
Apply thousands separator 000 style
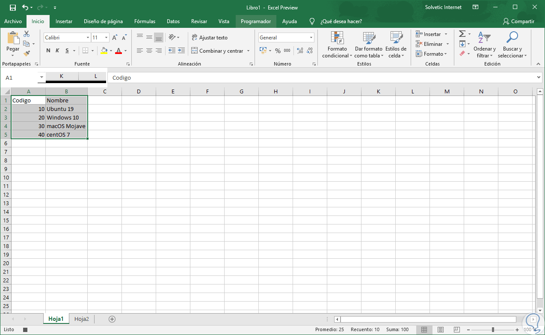(x=287, y=51)
